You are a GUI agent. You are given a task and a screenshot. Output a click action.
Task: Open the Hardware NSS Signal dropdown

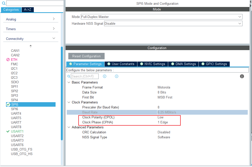pos(173,23)
